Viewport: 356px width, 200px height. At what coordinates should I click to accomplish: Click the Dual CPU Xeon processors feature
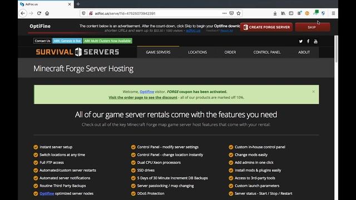[159, 162]
